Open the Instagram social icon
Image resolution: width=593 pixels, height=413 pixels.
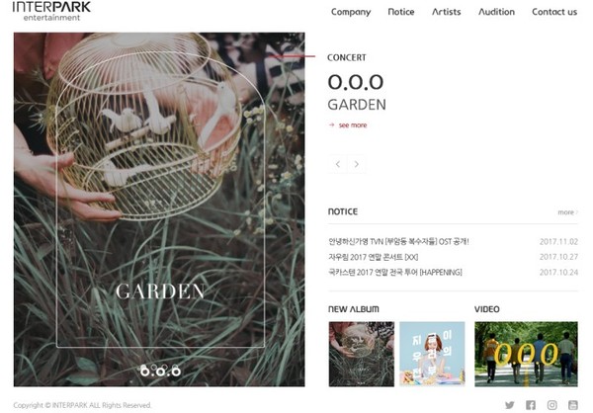click(551, 405)
